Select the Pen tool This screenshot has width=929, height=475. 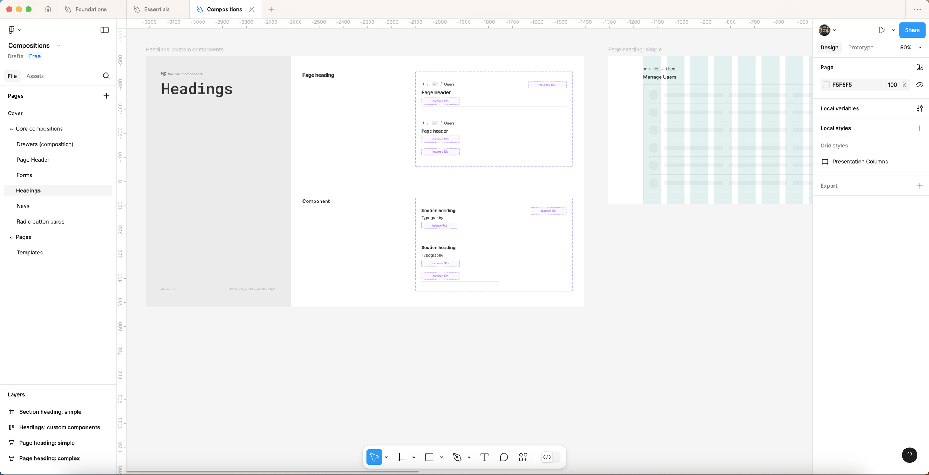[457, 457]
